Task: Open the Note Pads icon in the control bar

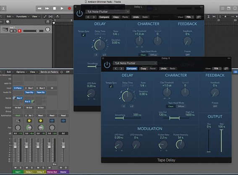Action: click(x=229, y=8)
